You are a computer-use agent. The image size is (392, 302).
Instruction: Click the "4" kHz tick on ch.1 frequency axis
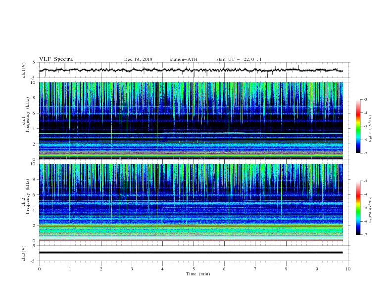pos(34,129)
